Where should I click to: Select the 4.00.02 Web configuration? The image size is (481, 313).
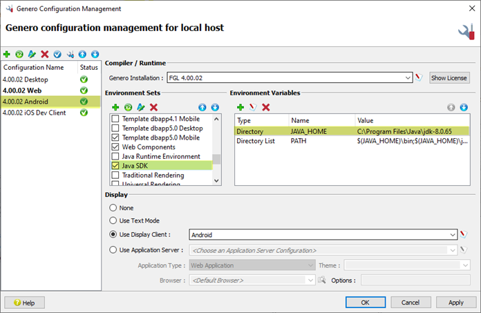tap(50, 91)
